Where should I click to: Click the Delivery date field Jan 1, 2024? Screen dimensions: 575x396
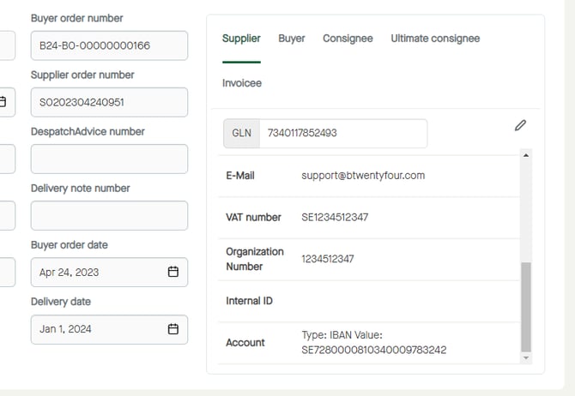pyautogui.click(x=109, y=329)
